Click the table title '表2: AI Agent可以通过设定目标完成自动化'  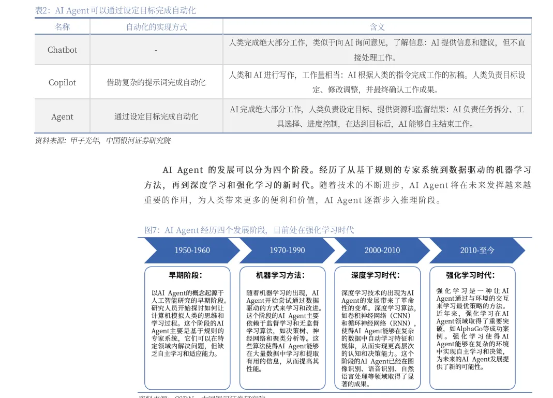pos(115,10)
